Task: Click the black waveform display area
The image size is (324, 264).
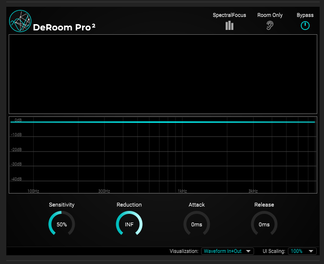Action: pos(162,74)
